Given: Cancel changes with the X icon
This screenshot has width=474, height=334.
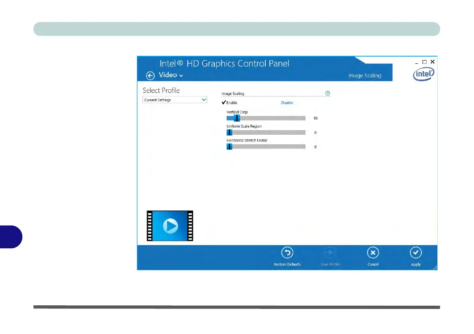Looking at the screenshot, I should tap(373, 253).
